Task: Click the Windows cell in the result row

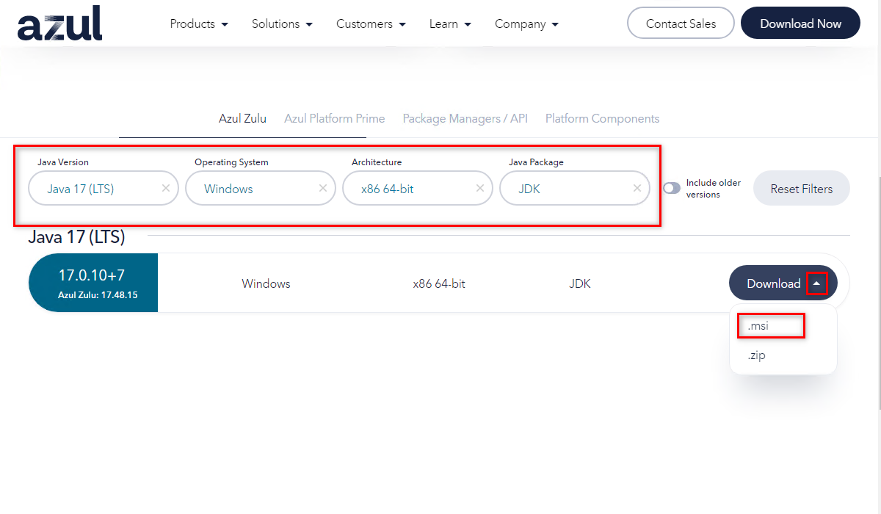Action: tap(266, 283)
